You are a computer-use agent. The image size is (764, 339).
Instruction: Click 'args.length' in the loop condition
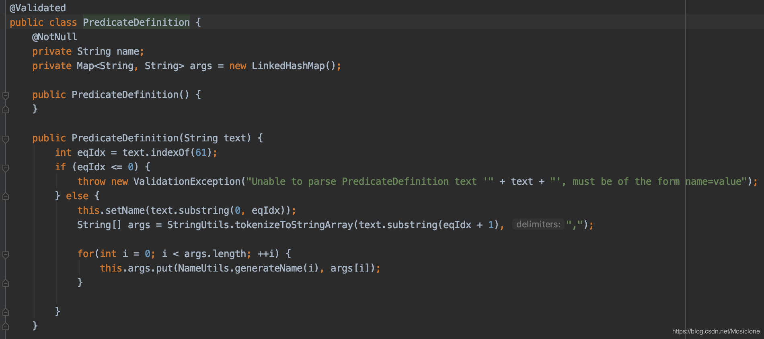(215, 254)
